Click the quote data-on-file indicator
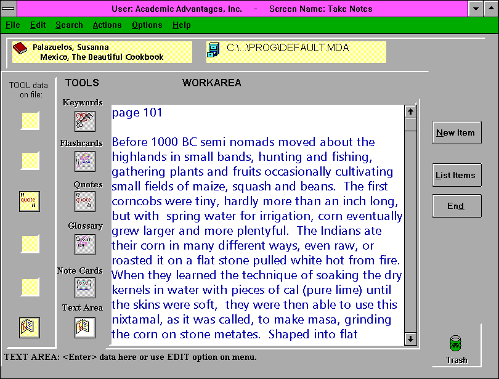Image resolution: width=499 pixels, height=379 pixels. pos(30,202)
